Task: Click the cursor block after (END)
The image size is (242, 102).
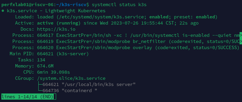Action: point(54,97)
